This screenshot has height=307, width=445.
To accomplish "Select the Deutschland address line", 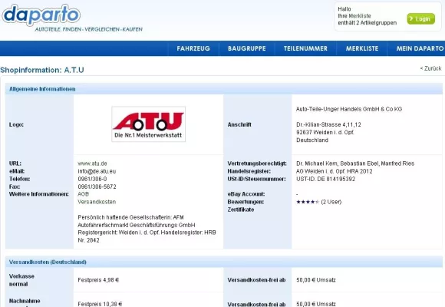I will pos(312,140).
